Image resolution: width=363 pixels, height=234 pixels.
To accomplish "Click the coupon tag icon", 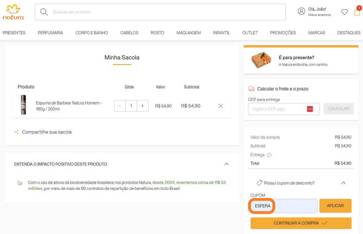I will (259, 183).
